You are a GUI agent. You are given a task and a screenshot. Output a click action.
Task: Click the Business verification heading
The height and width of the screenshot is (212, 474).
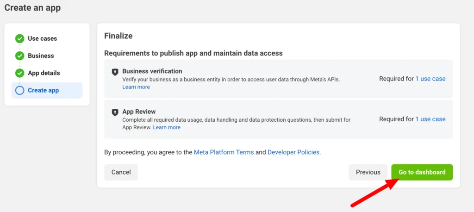152,71
